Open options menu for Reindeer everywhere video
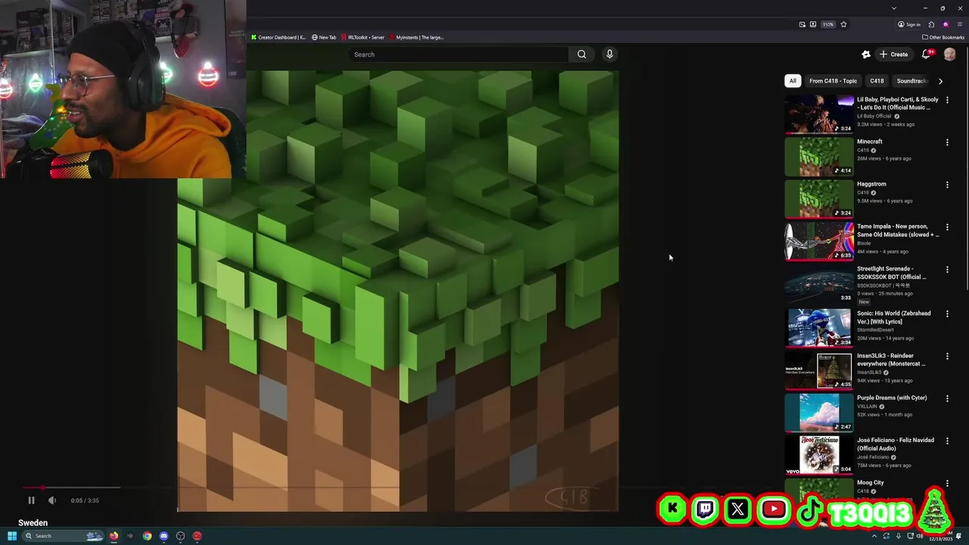This screenshot has width=969, height=545. pos(947,357)
